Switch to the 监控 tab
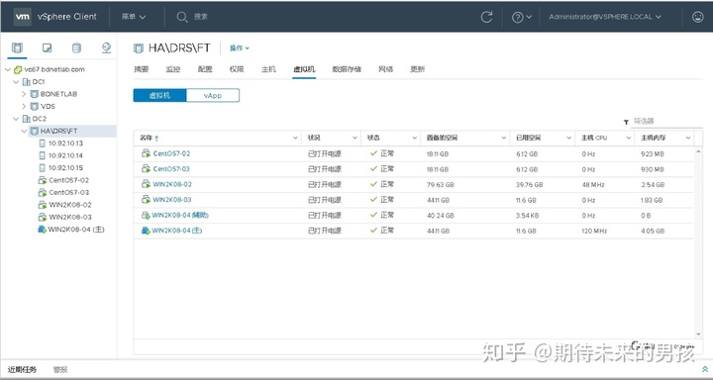The height and width of the screenshot is (381, 713). (x=173, y=69)
